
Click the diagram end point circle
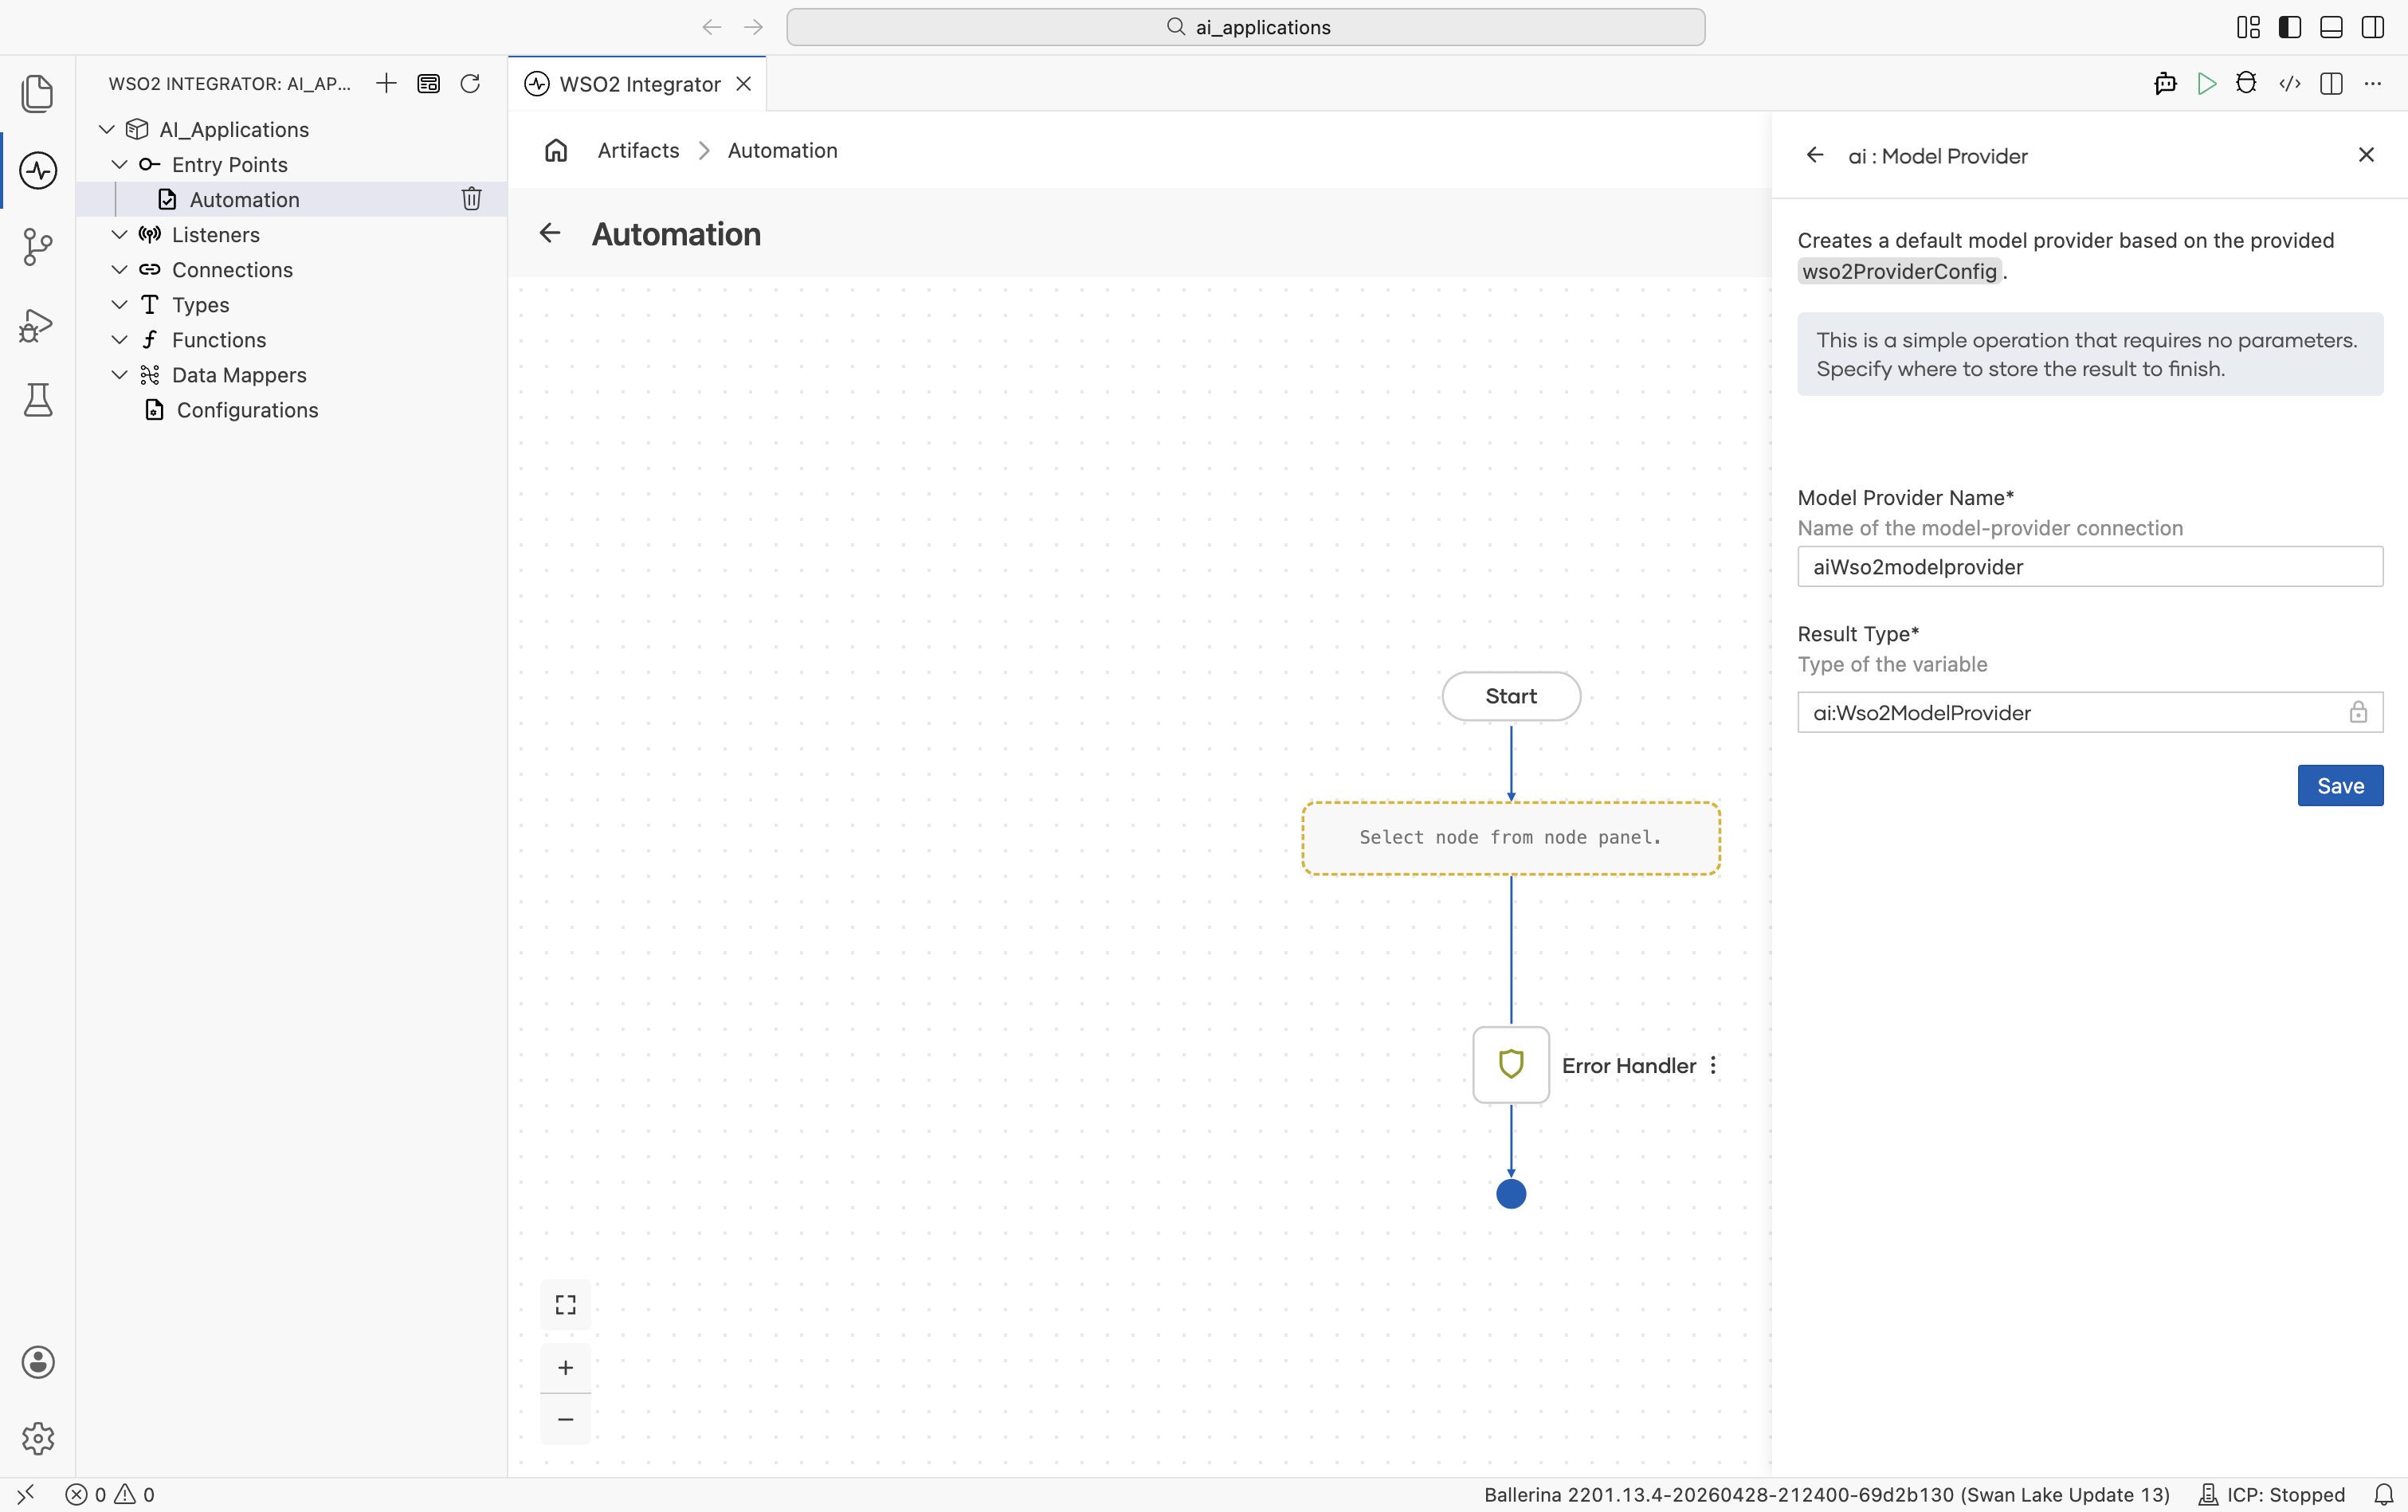click(x=1511, y=1194)
